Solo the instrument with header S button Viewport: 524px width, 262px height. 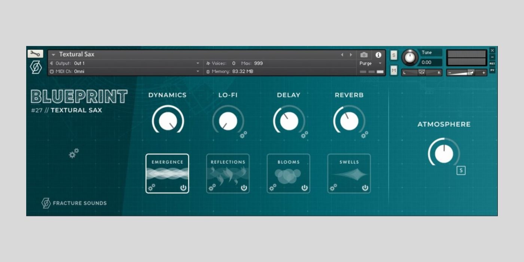click(x=394, y=55)
